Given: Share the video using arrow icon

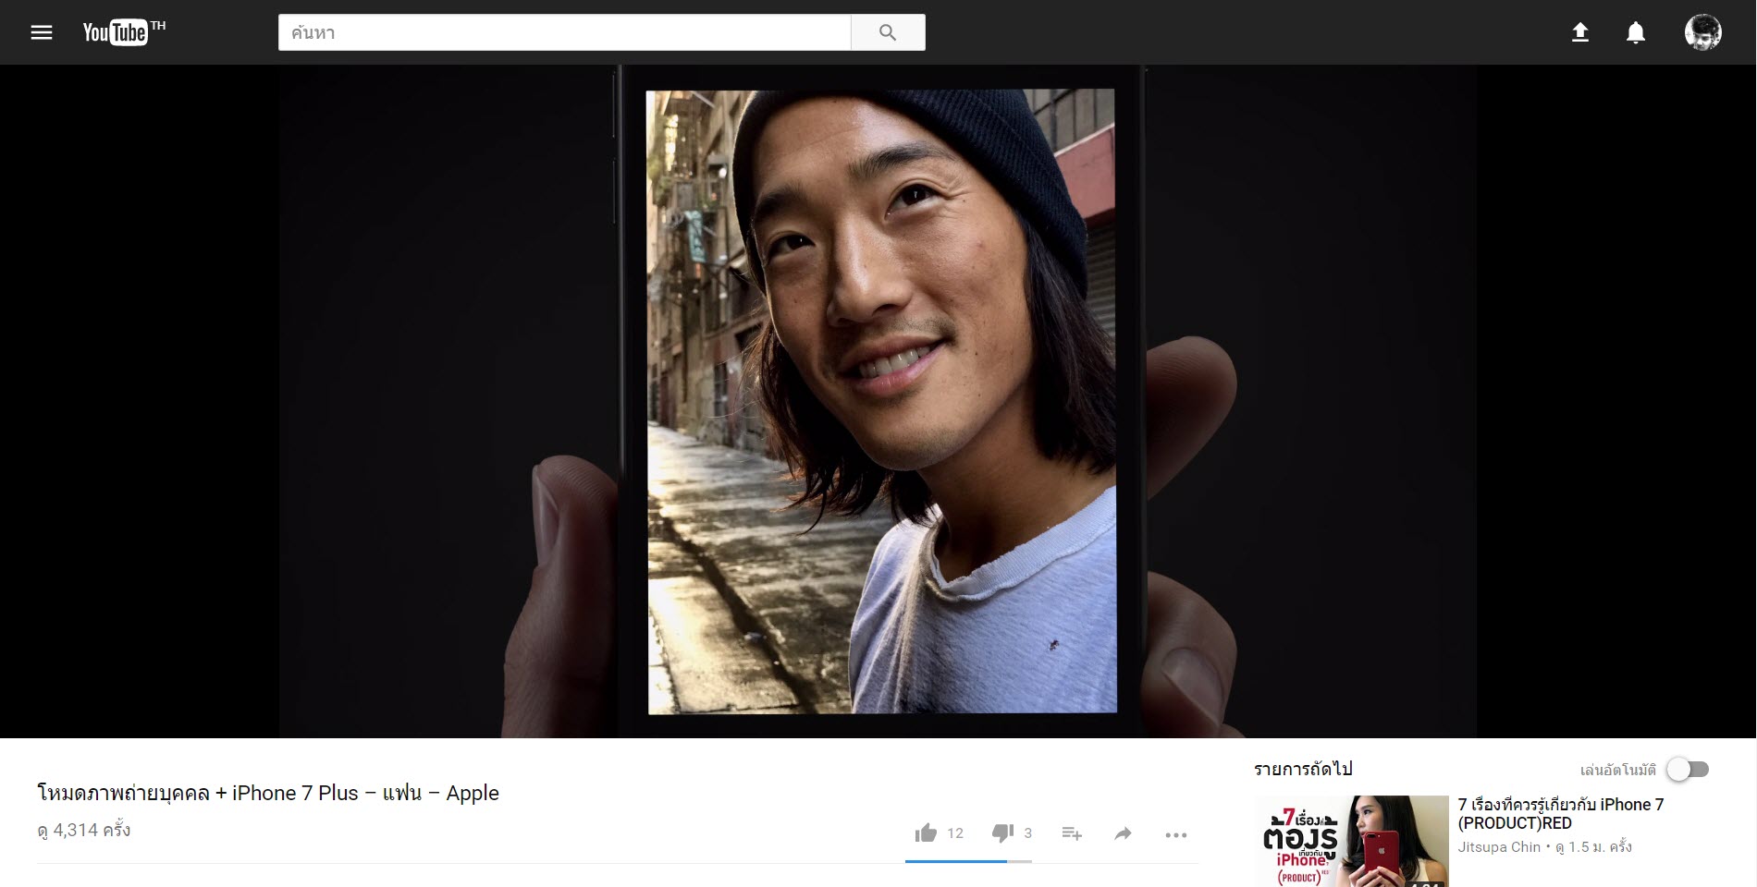Looking at the screenshot, I should point(1123,833).
